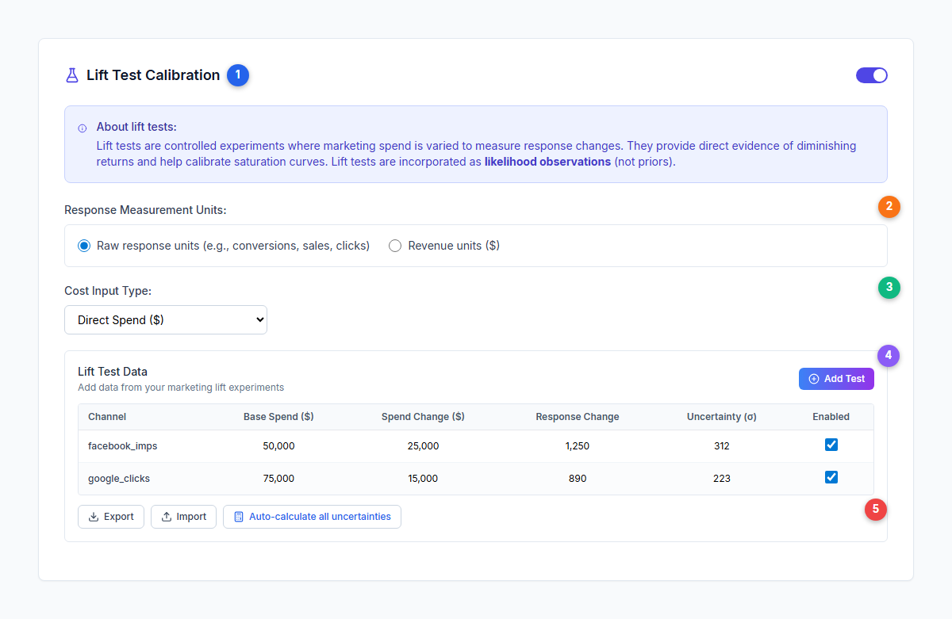Uncheck Enabled for facebook_imps row
The height and width of the screenshot is (619, 952).
(831, 445)
